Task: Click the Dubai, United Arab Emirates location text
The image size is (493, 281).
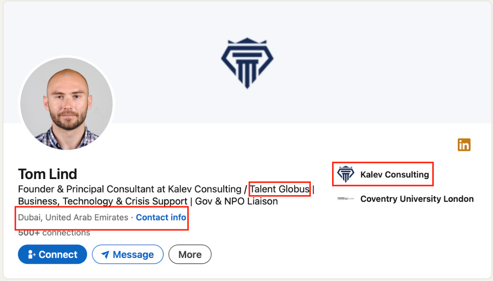Action: (73, 217)
